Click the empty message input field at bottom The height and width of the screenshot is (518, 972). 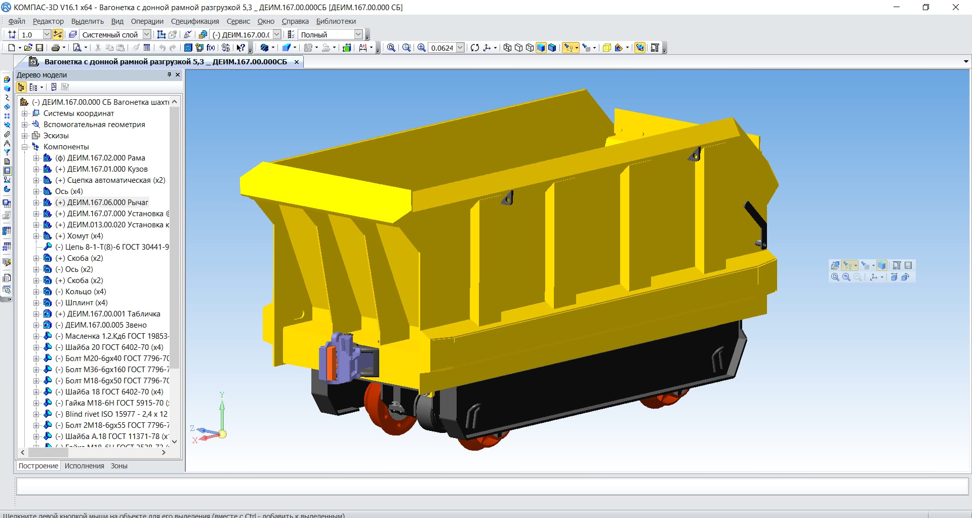click(x=492, y=486)
